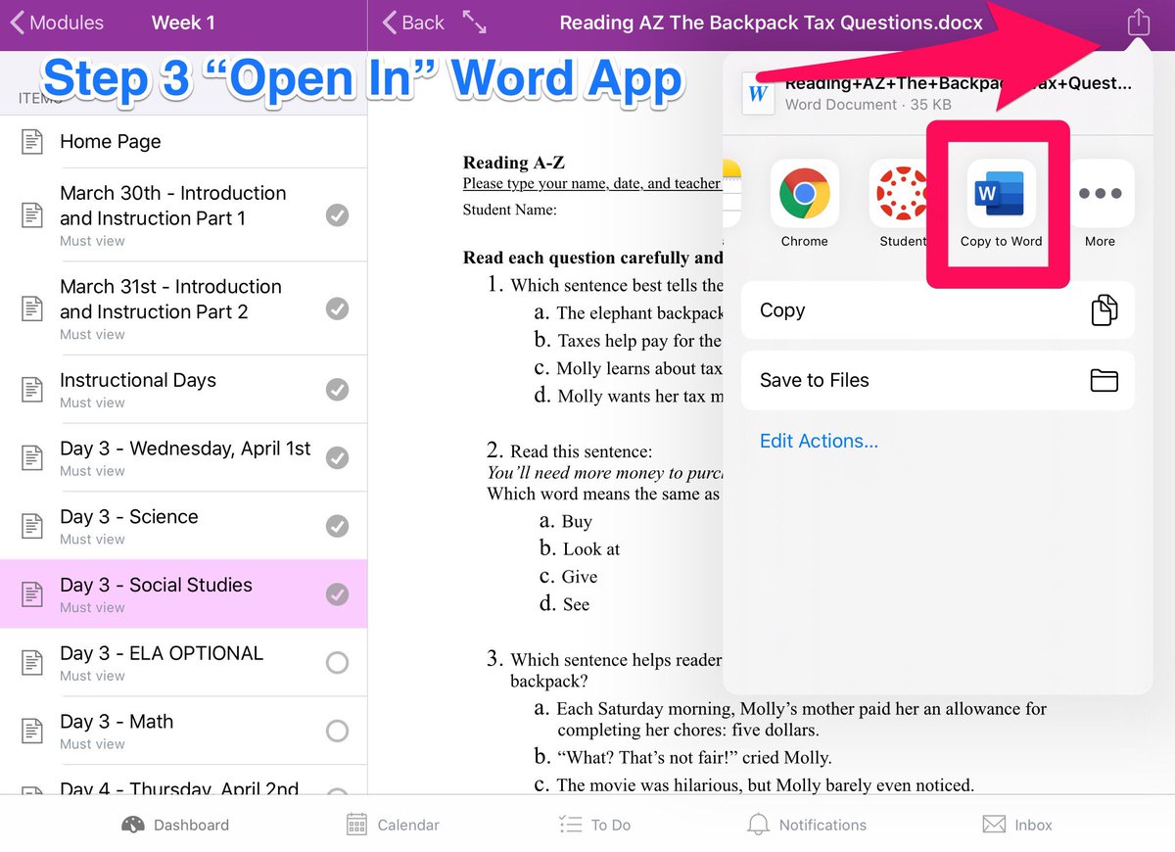Open the Day 3 - Math item
1175x852 pixels.
coord(183,731)
